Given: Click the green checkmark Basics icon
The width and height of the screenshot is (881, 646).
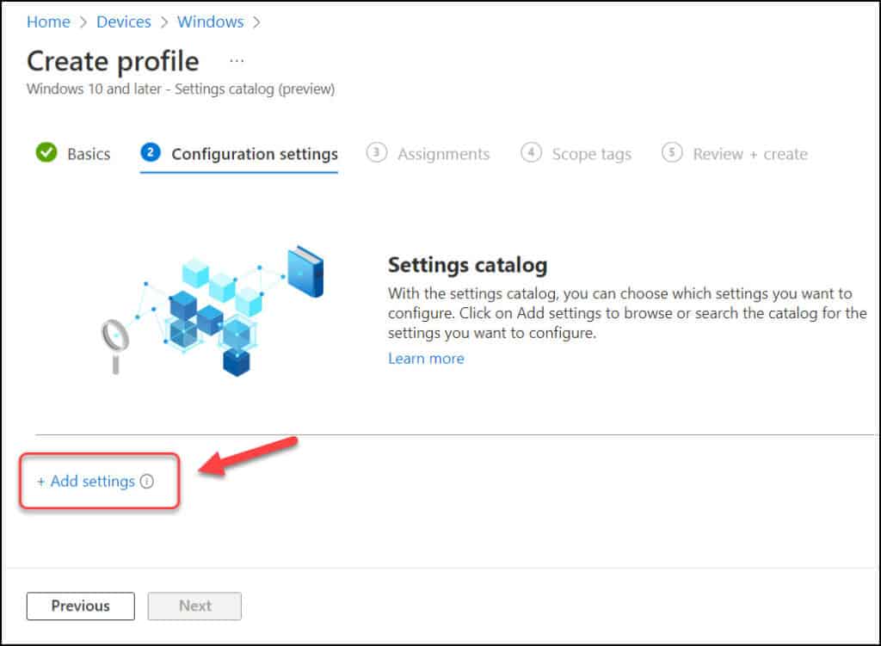Looking at the screenshot, I should 46,152.
